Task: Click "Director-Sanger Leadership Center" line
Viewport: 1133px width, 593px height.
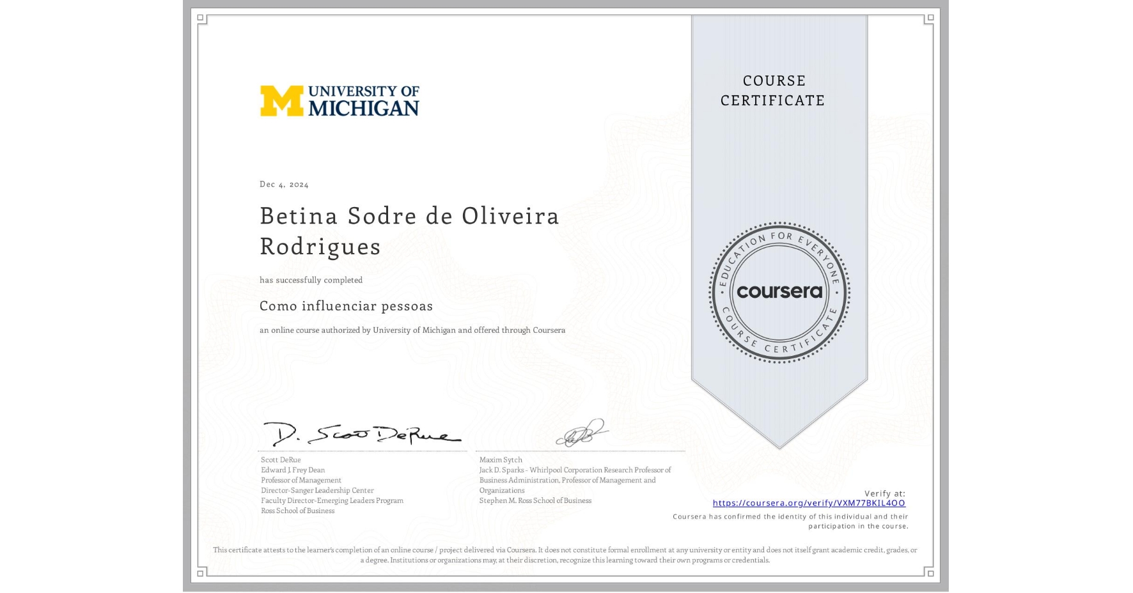Action: 317,490
